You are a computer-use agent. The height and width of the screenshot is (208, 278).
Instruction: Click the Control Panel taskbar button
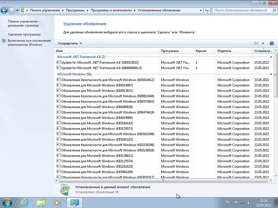[74, 203]
